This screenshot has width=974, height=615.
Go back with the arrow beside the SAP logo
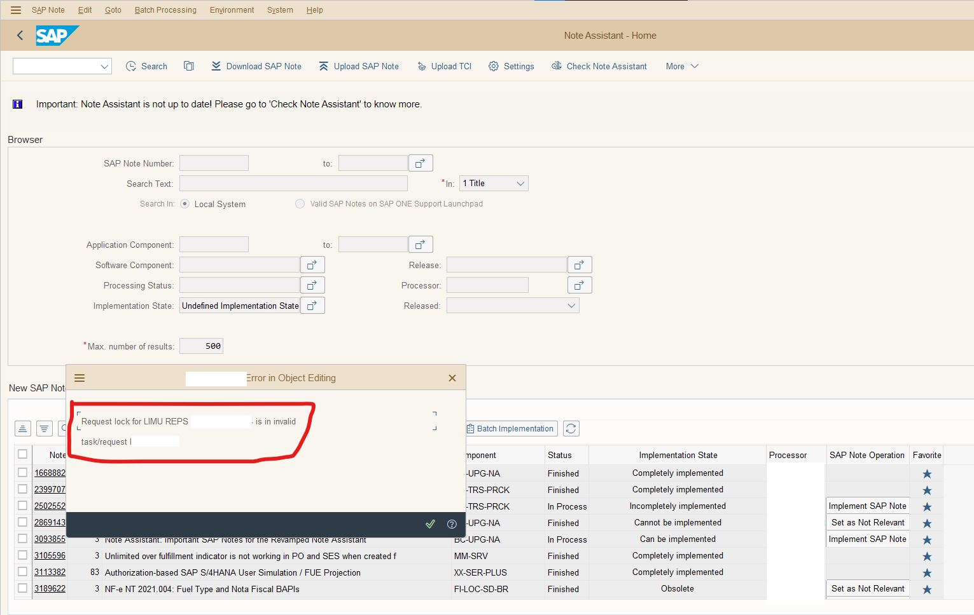point(20,36)
